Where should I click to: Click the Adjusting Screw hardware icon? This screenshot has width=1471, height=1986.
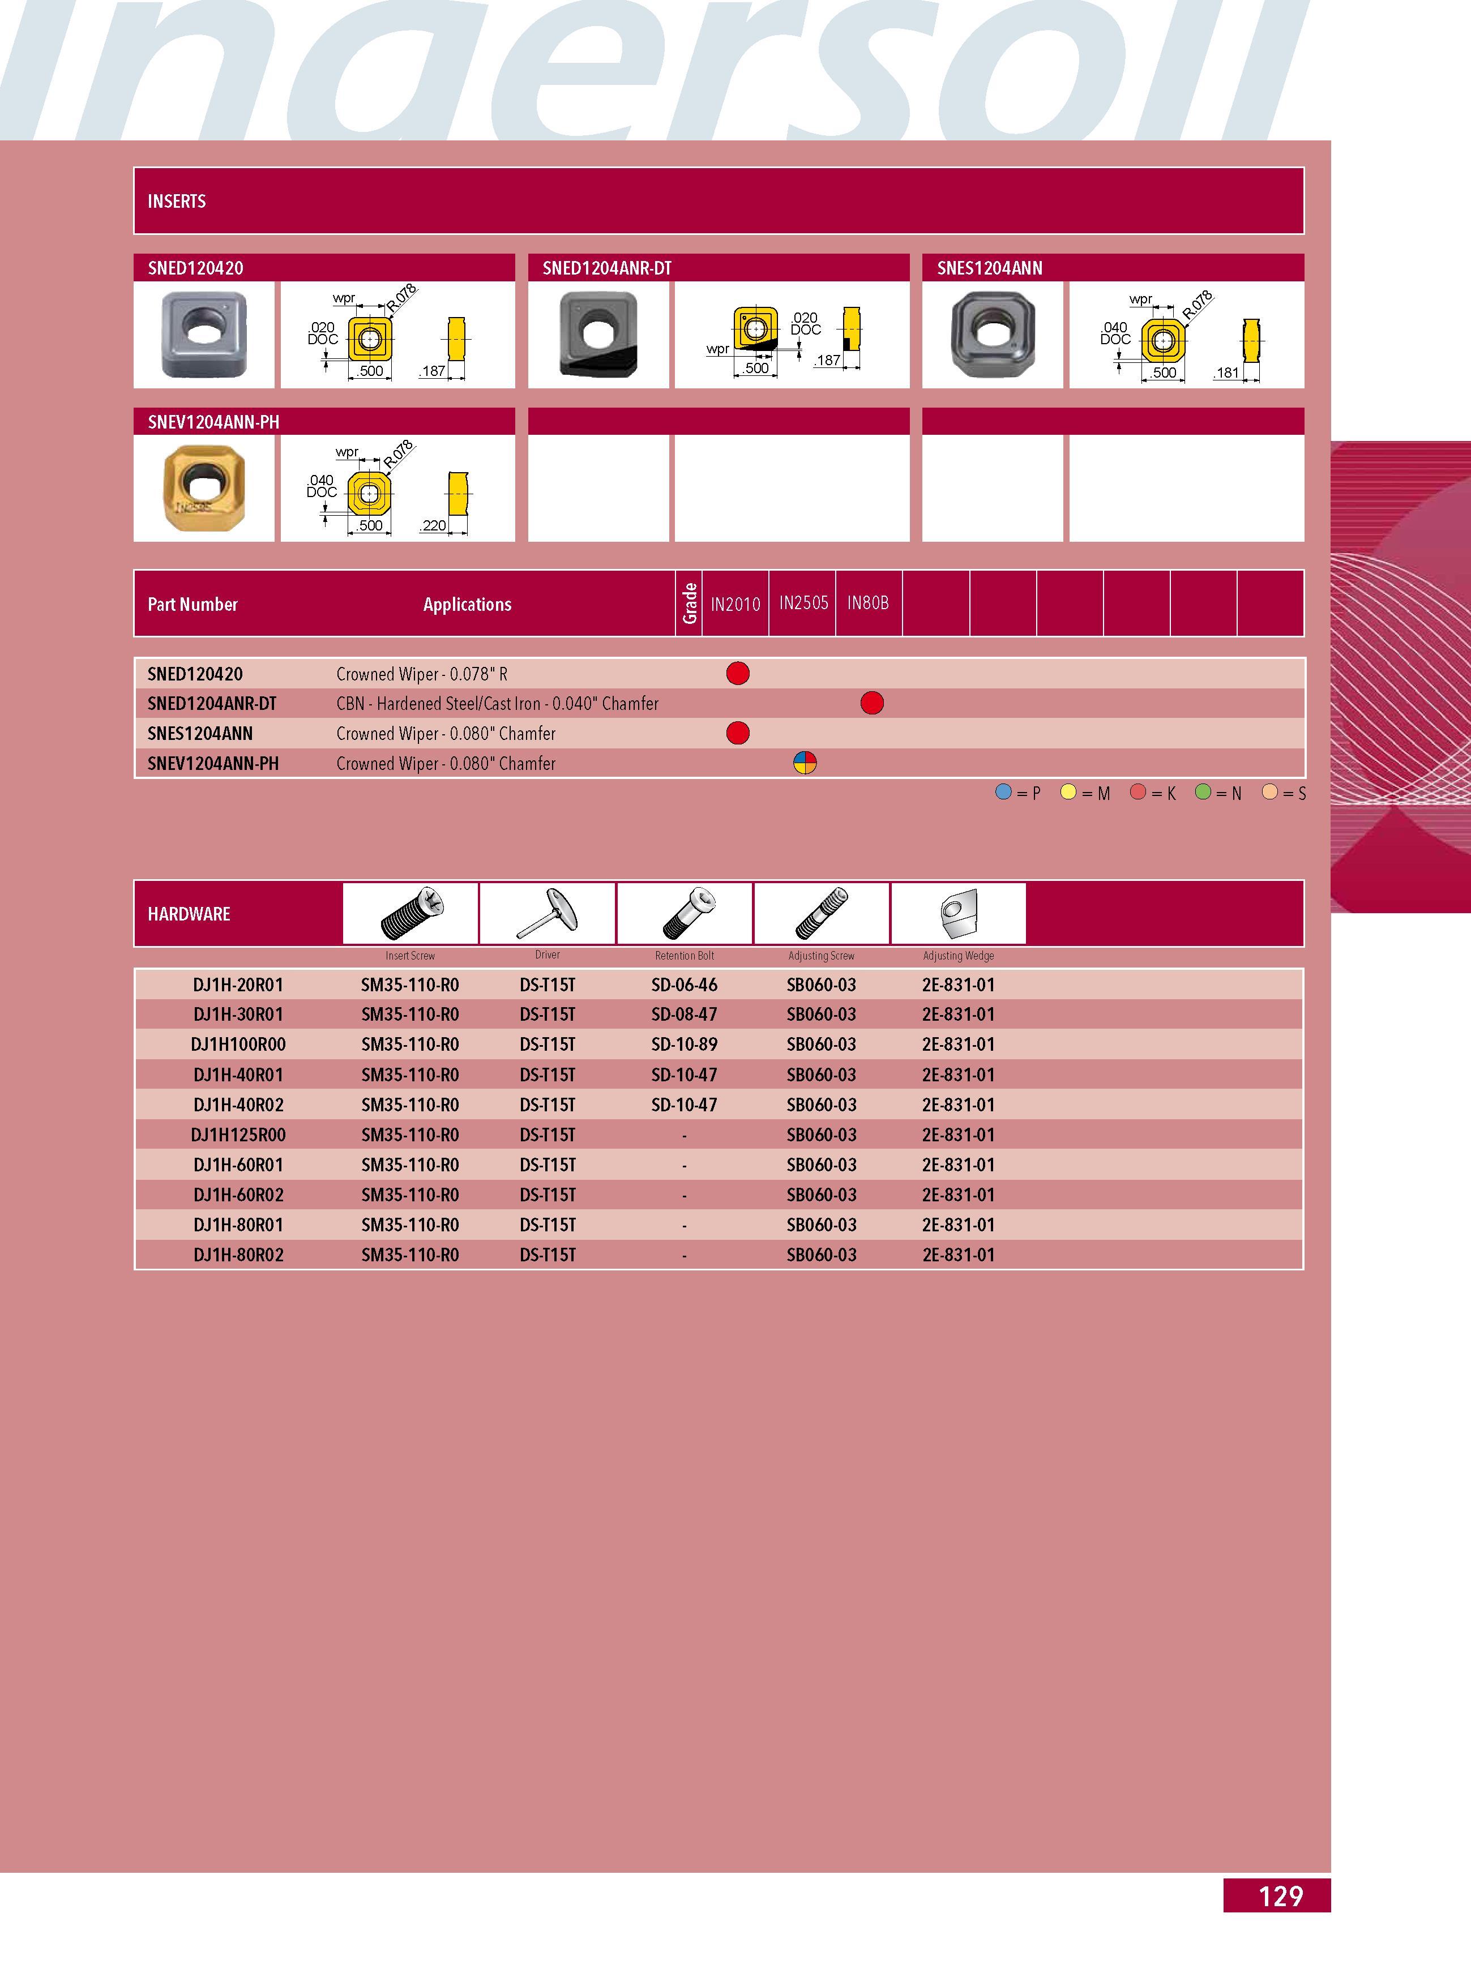822,913
